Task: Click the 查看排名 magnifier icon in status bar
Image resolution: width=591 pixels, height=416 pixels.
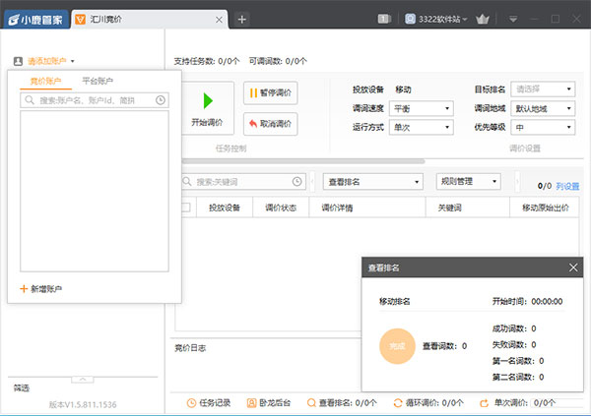Action: (x=311, y=403)
